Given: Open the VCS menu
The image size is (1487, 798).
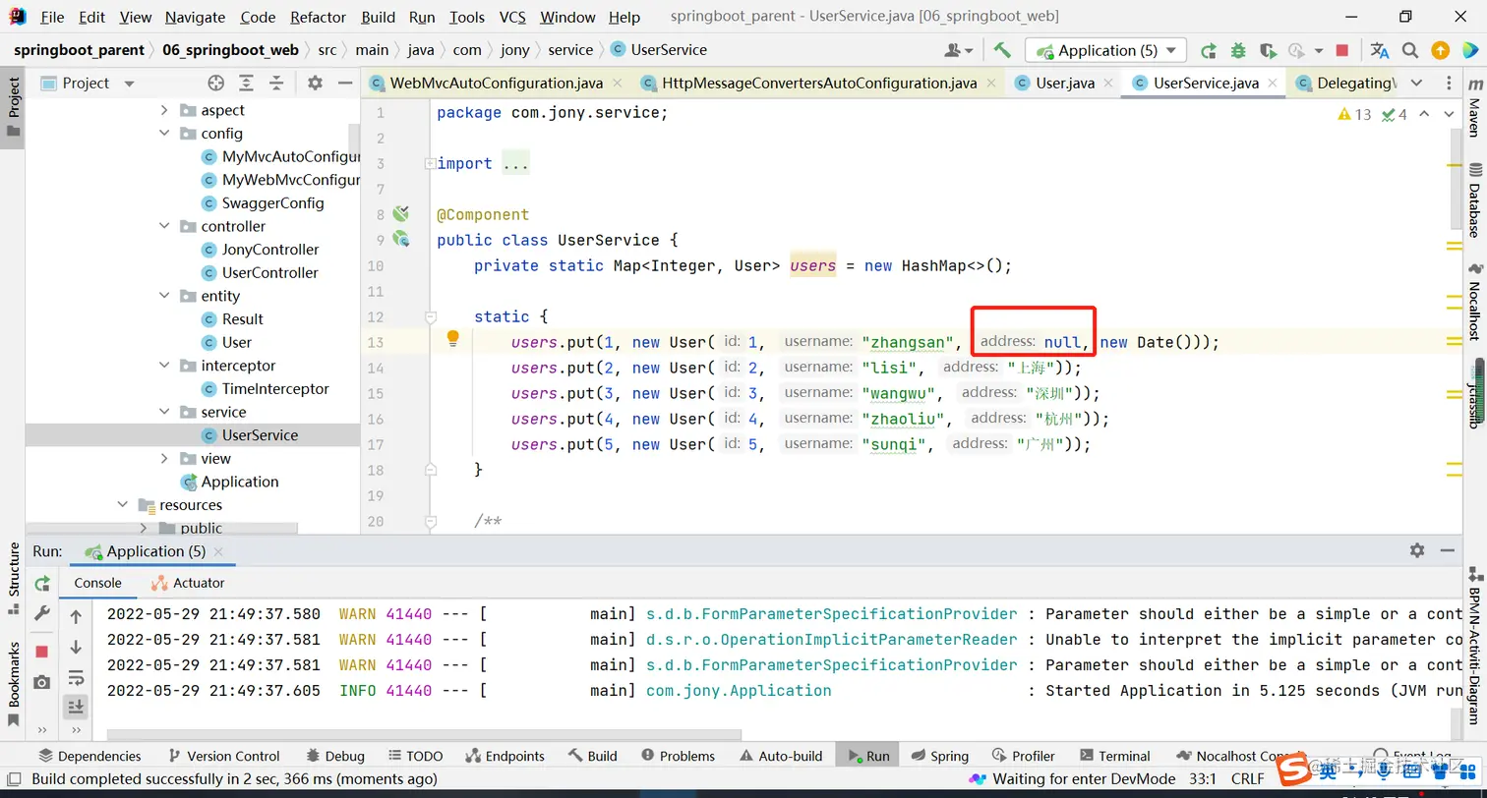Looking at the screenshot, I should 512,17.
